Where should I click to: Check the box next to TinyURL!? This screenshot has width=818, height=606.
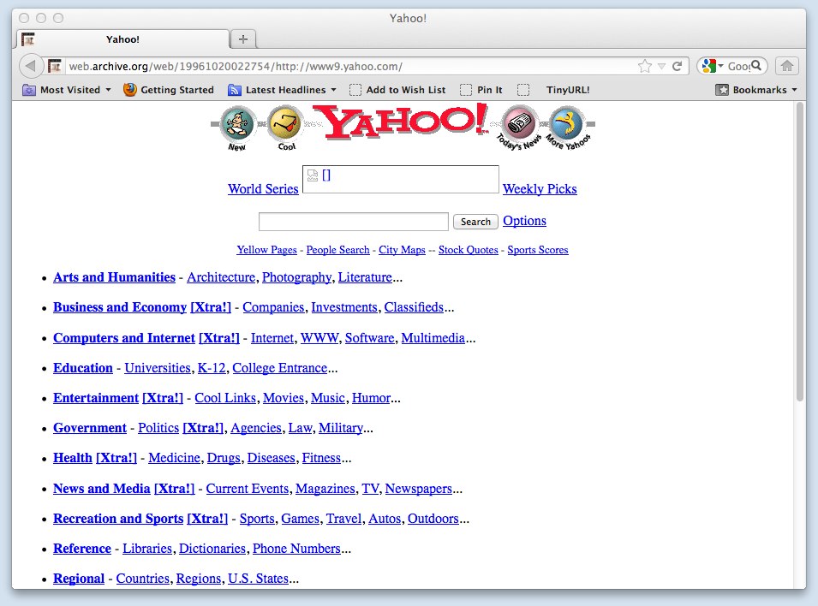coord(522,89)
